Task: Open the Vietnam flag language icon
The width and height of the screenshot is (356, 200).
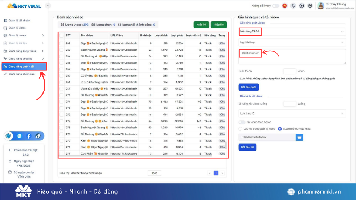Action: [x=284, y=6]
